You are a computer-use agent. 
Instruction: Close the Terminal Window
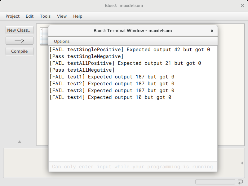pyautogui.click(x=212, y=31)
